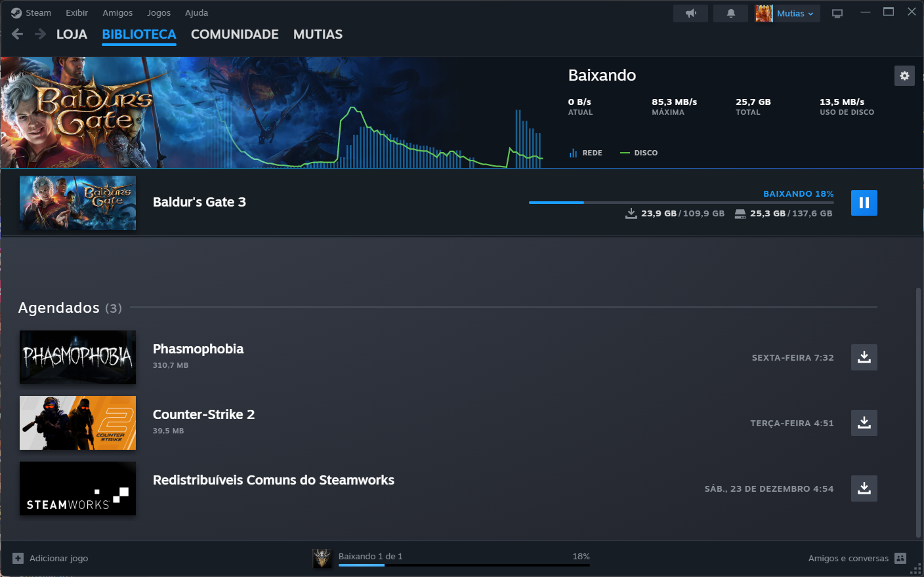
Task: Click Baldur's Gate 3 thumbnail in download row
Action: pos(77,203)
